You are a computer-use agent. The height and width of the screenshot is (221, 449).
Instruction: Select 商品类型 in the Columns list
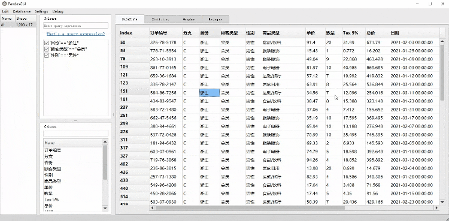point(53,181)
